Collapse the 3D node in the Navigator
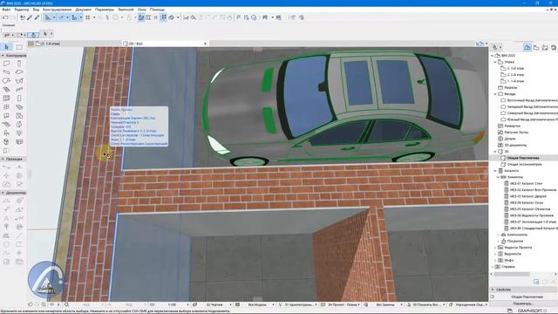558x314 pixels. [x=495, y=152]
